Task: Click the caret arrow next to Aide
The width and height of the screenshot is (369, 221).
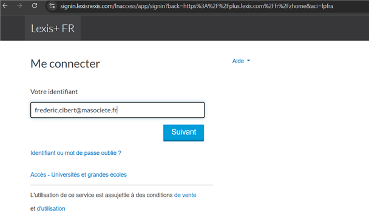Action: (248, 61)
